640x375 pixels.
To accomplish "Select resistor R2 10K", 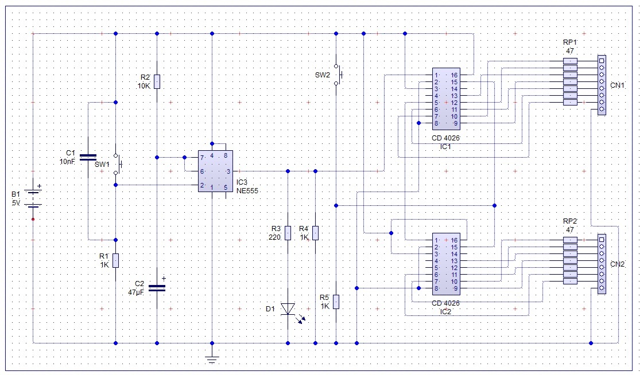I will (x=157, y=81).
